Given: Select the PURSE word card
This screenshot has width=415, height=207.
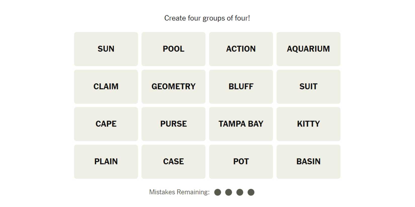Looking at the screenshot, I should tap(173, 124).
